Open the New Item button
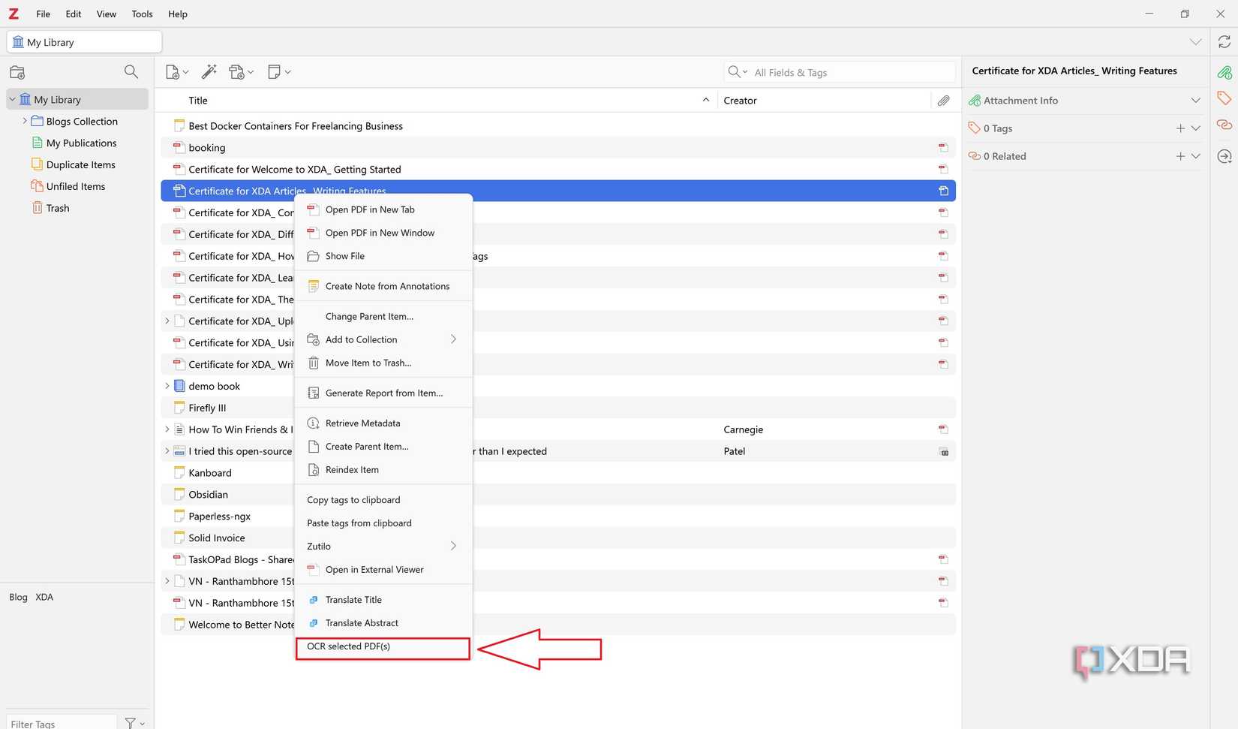Screen dimensions: 1238x729 click(176, 72)
